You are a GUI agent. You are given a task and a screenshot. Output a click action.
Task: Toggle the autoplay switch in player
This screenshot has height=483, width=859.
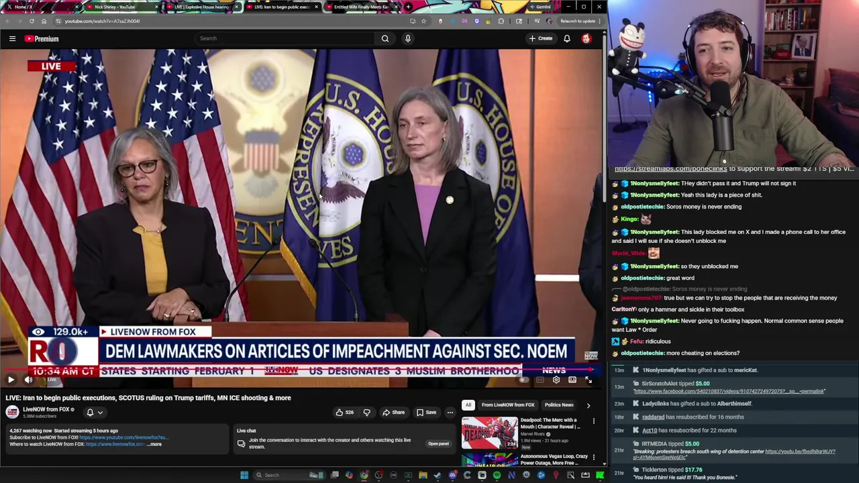[523, 380]
